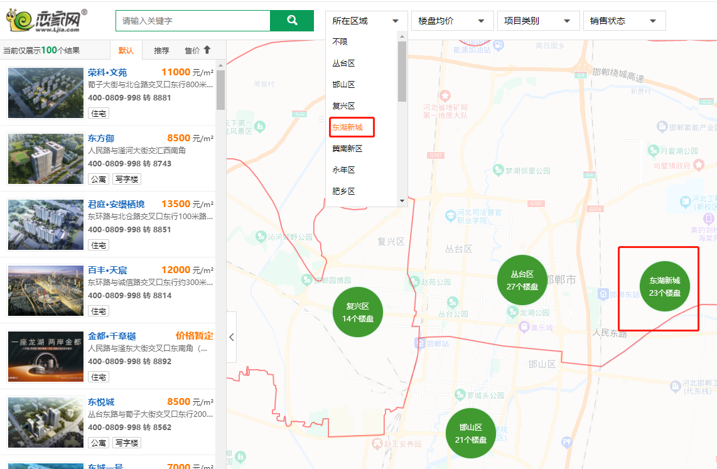Click the green search magnifier button
Screen dimensions: 717x469
pyautogui.click(x=292, y=21)
